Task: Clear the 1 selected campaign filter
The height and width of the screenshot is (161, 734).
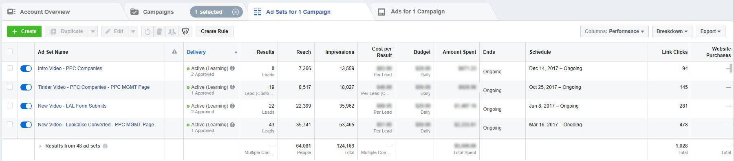Action: [x=236, y=12]
